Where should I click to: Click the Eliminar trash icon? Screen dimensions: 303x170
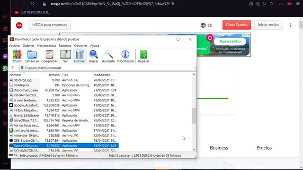(80, 56)
